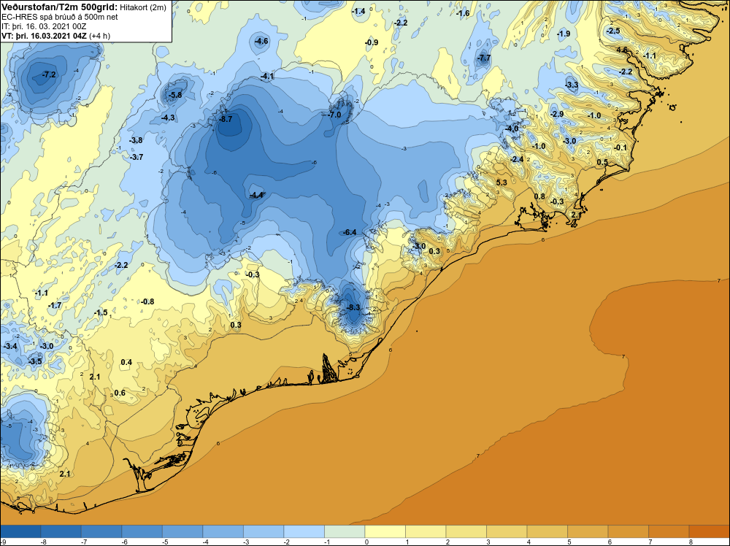Viewport: 730px width, 546px height.
Task: Pick the pale yellow 0 to 1 legend swatch
Action: point(385,531)
